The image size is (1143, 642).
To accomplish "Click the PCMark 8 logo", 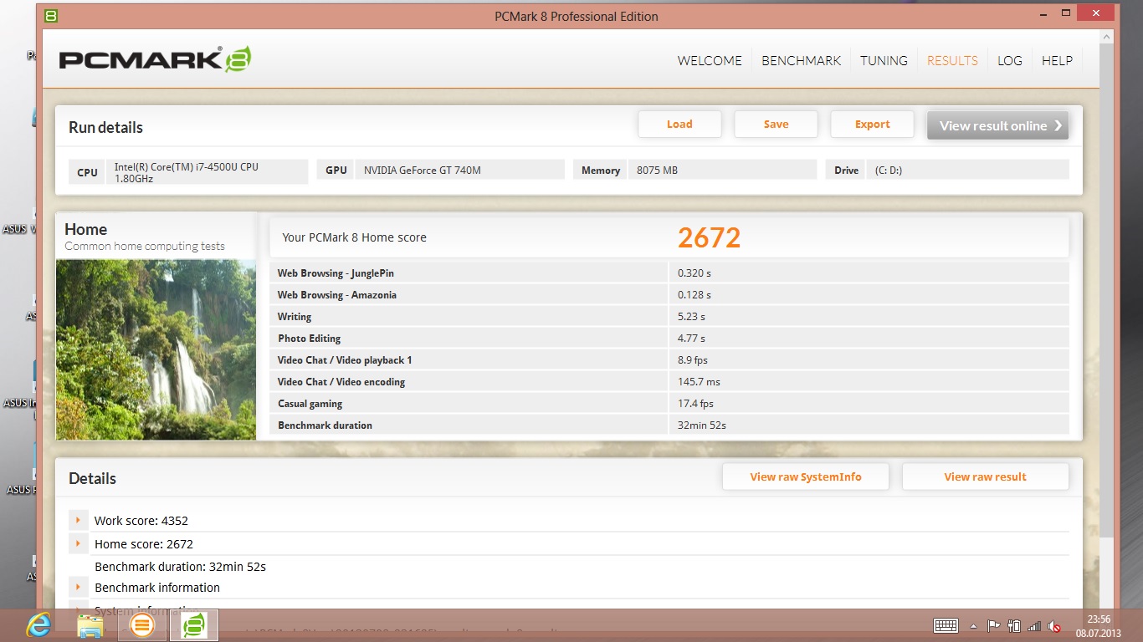I will pyautogui.click(x=155, y=59).
